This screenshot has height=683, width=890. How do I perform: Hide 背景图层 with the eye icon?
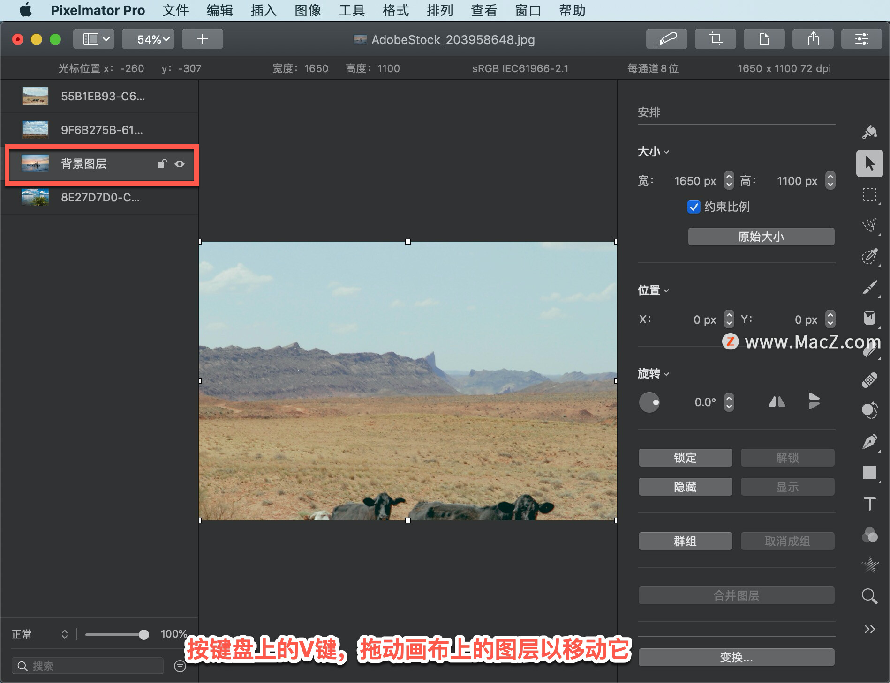click(x=180, y=164)
